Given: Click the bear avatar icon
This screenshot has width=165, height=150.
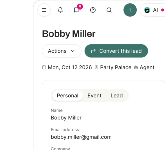Looking at the screenshot, I should click(147, 10).
